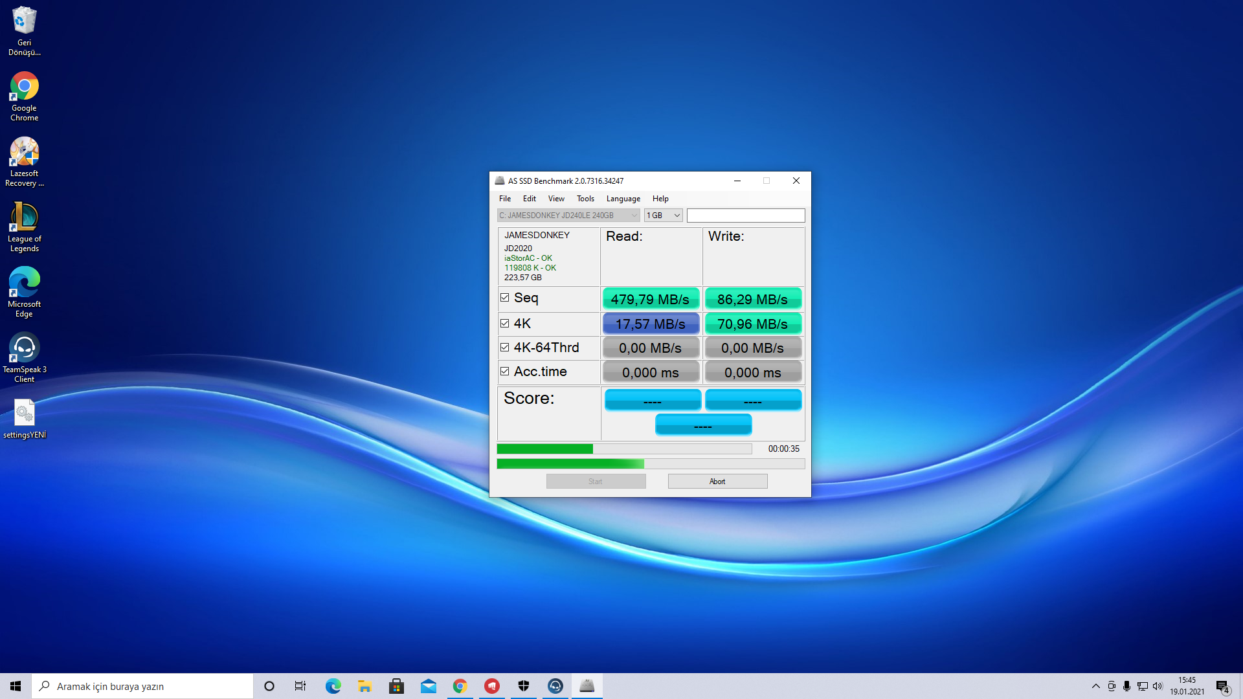This screenshot has width=1243, height=699.
Task: Open the File menu
Action: point(505,199)
